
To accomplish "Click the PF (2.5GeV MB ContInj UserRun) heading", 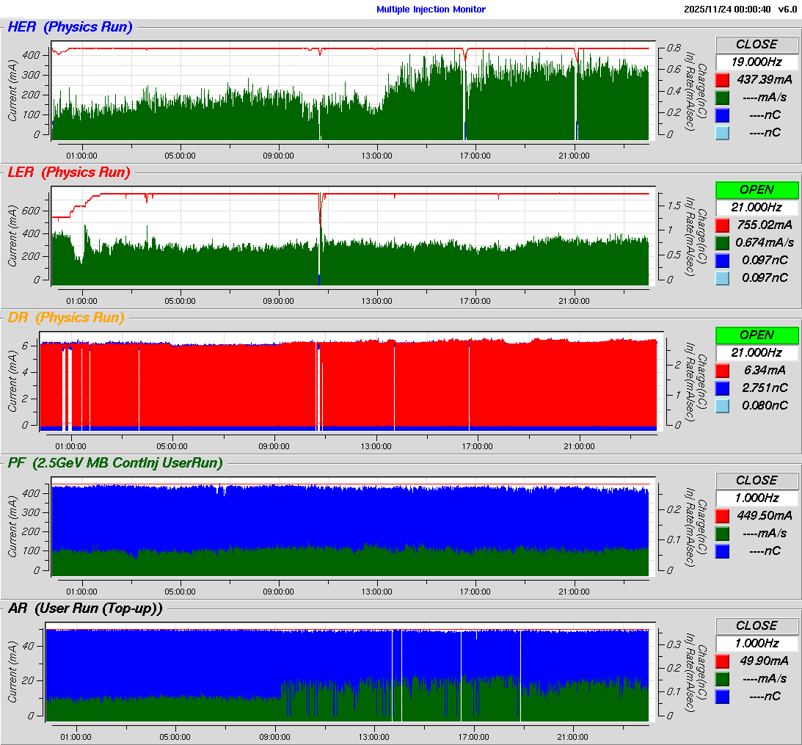I will [x=114, y=462].
